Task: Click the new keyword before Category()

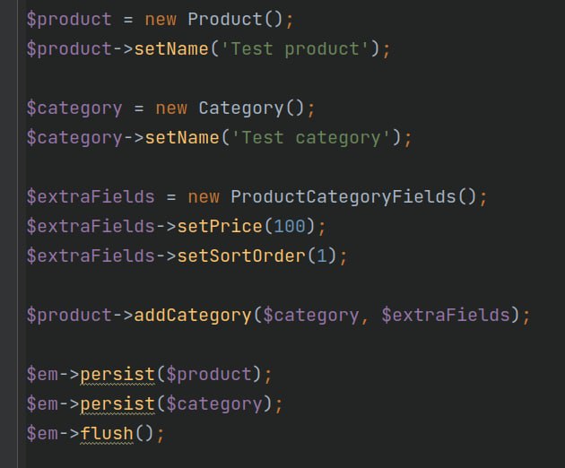Action: tap(171, 108)
